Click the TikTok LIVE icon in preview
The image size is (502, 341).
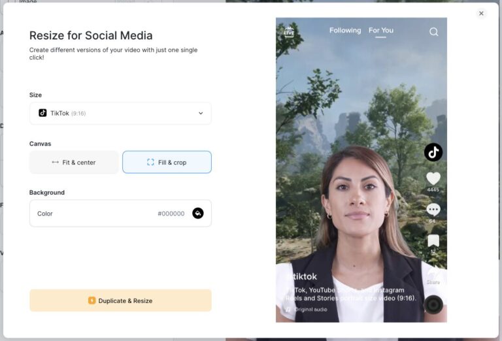tap(289, 31)
